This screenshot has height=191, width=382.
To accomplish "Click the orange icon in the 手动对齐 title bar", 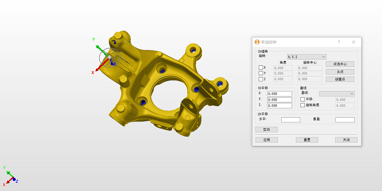I will [257, 42].
